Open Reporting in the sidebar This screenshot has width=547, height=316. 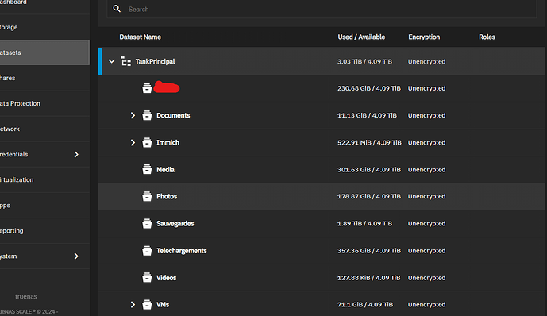point(44,230)
